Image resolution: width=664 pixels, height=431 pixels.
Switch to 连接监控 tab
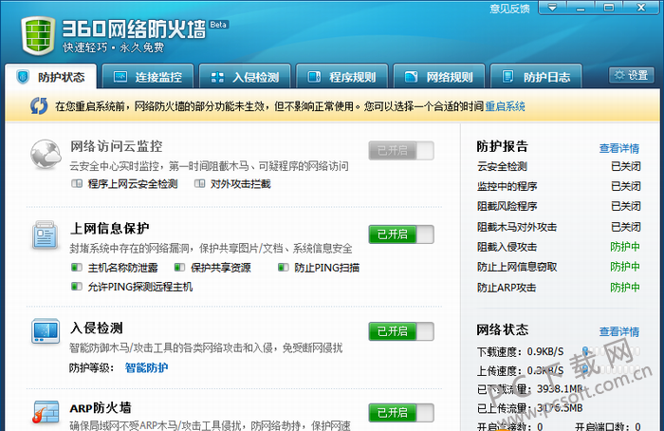pyautogui.click(x=148, y=77)
